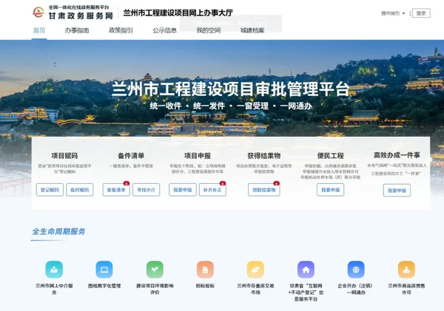Go to 我的空间 tab
The height and width of the screenshot is (311, 444).
point(208,30)
